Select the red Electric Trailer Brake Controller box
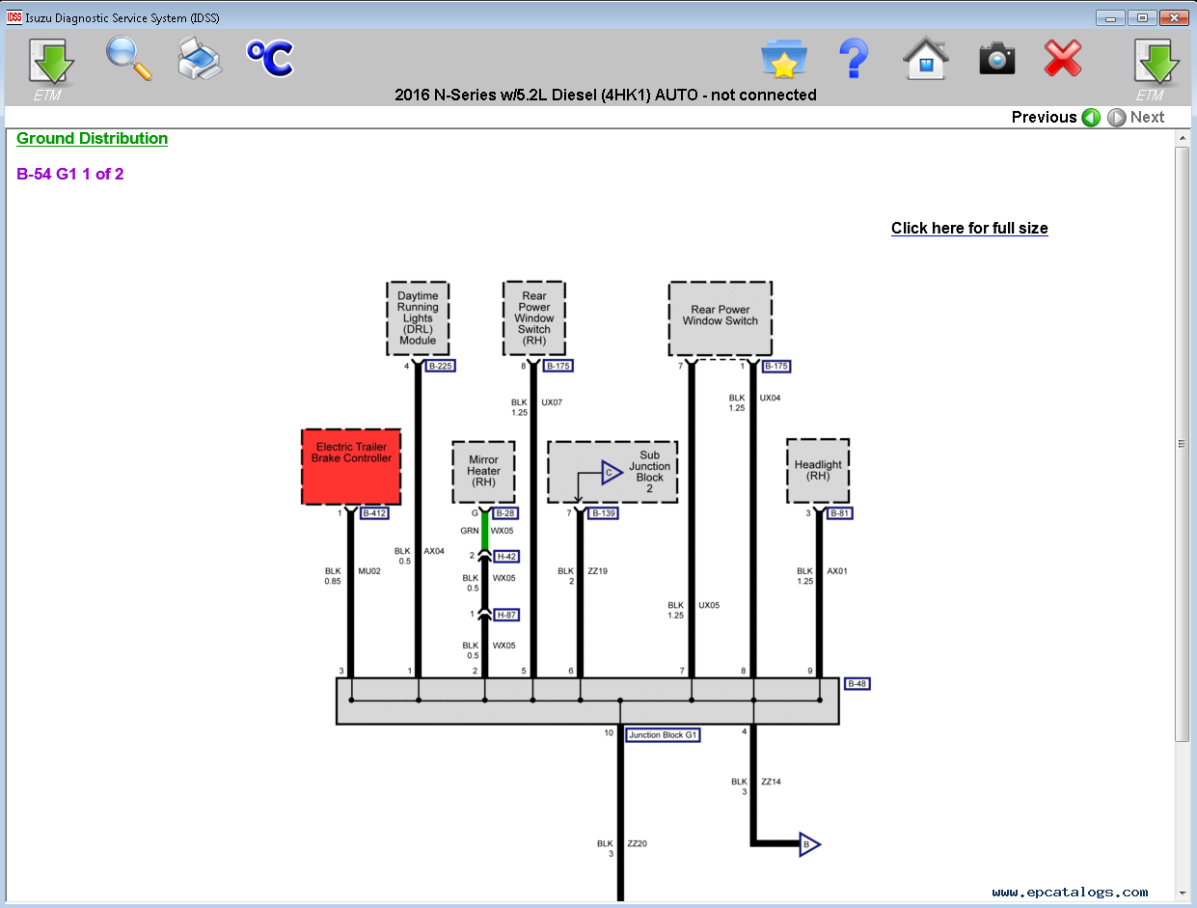The height and width of the screenshot is (908, 1197). tap(351, 467)
